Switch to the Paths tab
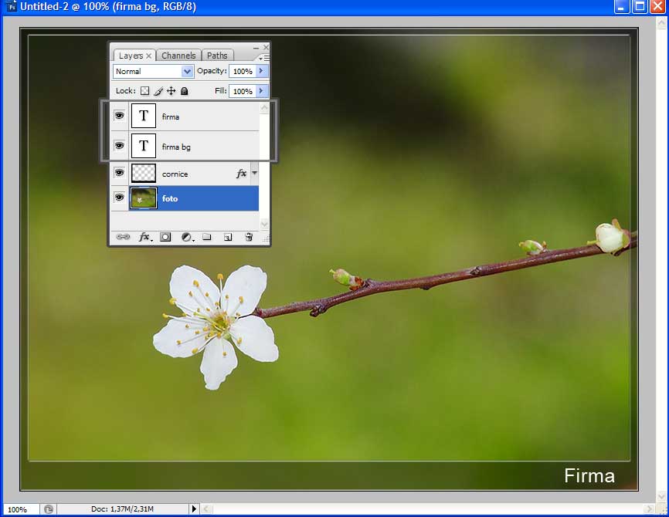 217,56
